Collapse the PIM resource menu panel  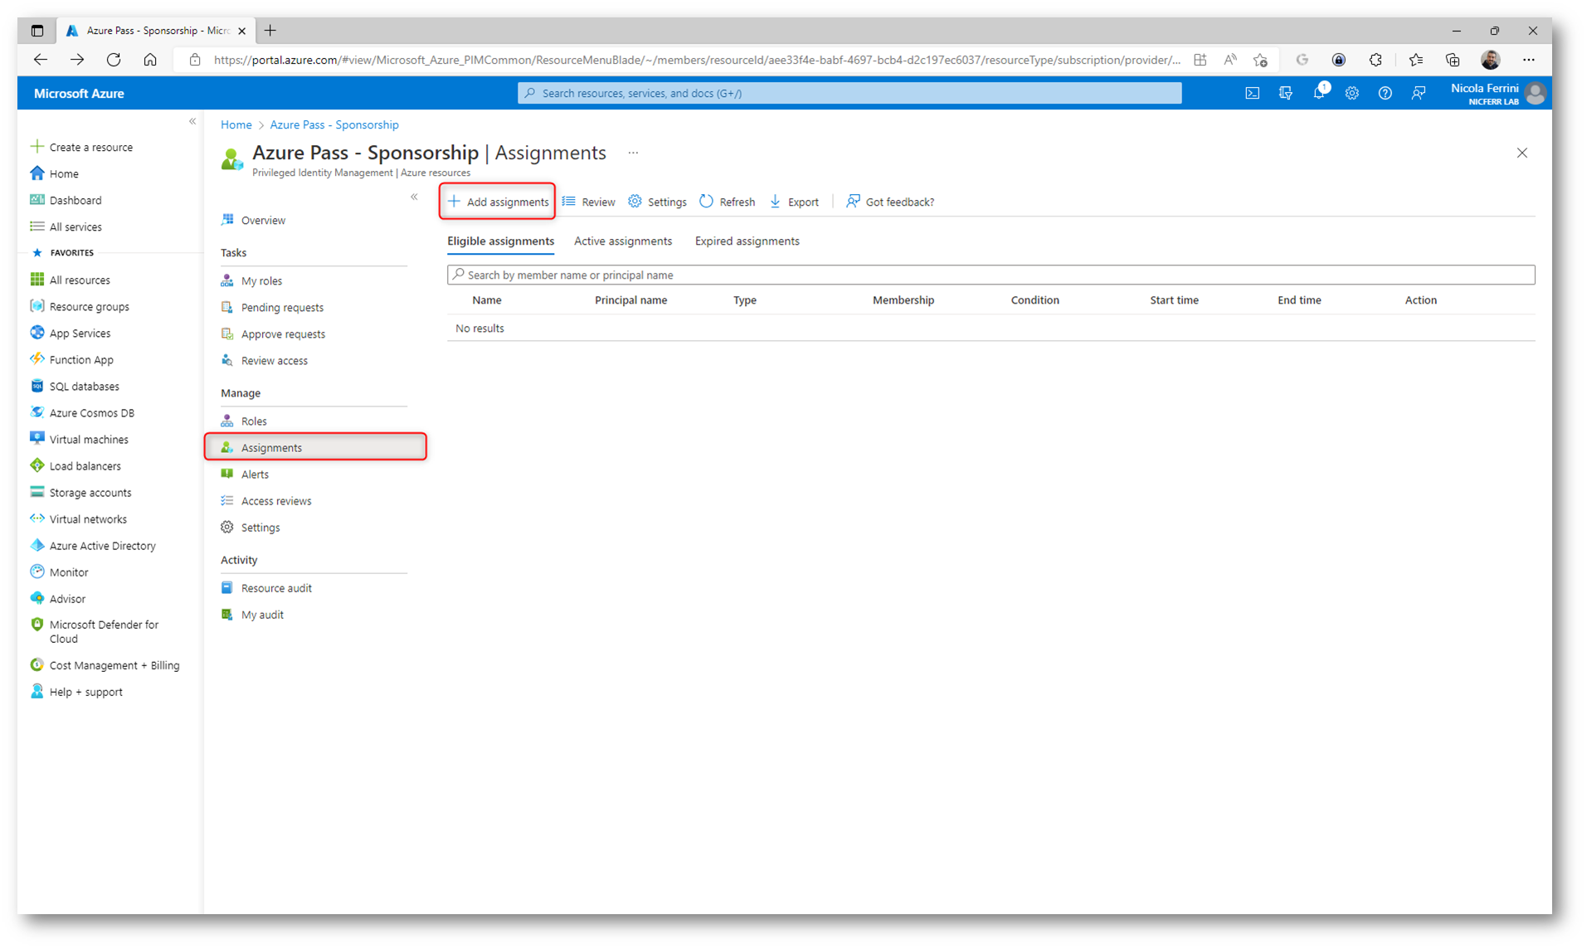[x=414, y=197]
